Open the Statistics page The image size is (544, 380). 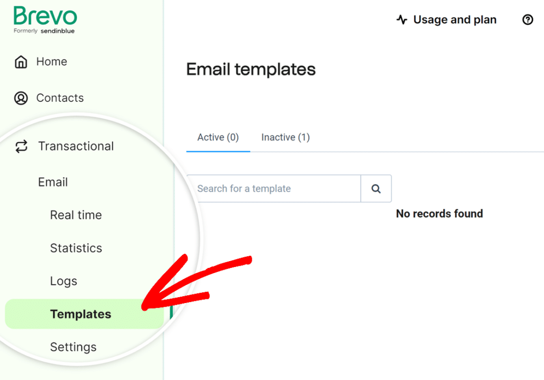76,248
